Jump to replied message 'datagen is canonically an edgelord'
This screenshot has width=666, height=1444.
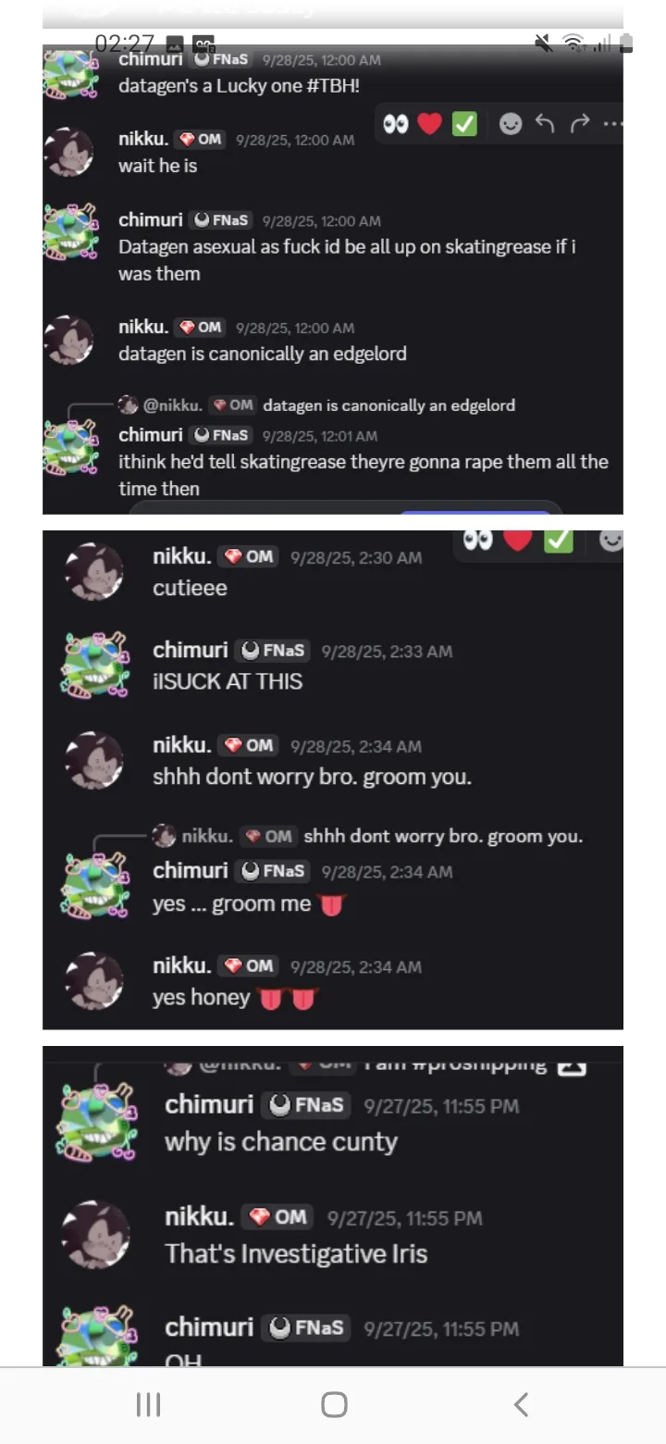coord(388,405)
